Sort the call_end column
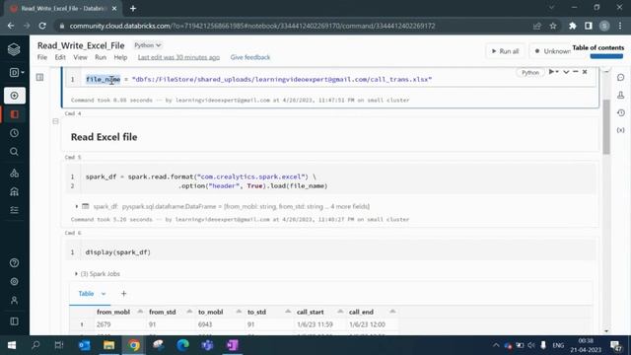 coord(392,312)
